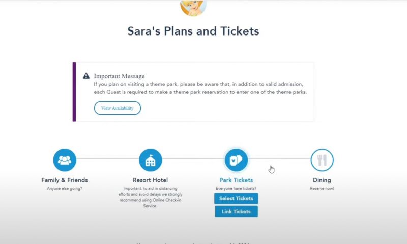Click the Select Tickets button

(x=236, y=198)
